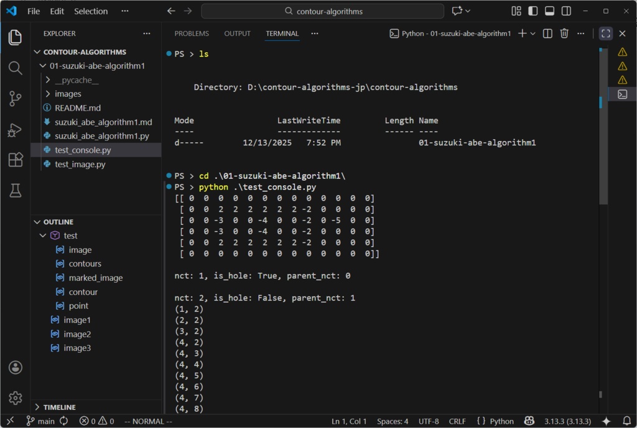Open the Source Control view

click(x=15, y=99)
